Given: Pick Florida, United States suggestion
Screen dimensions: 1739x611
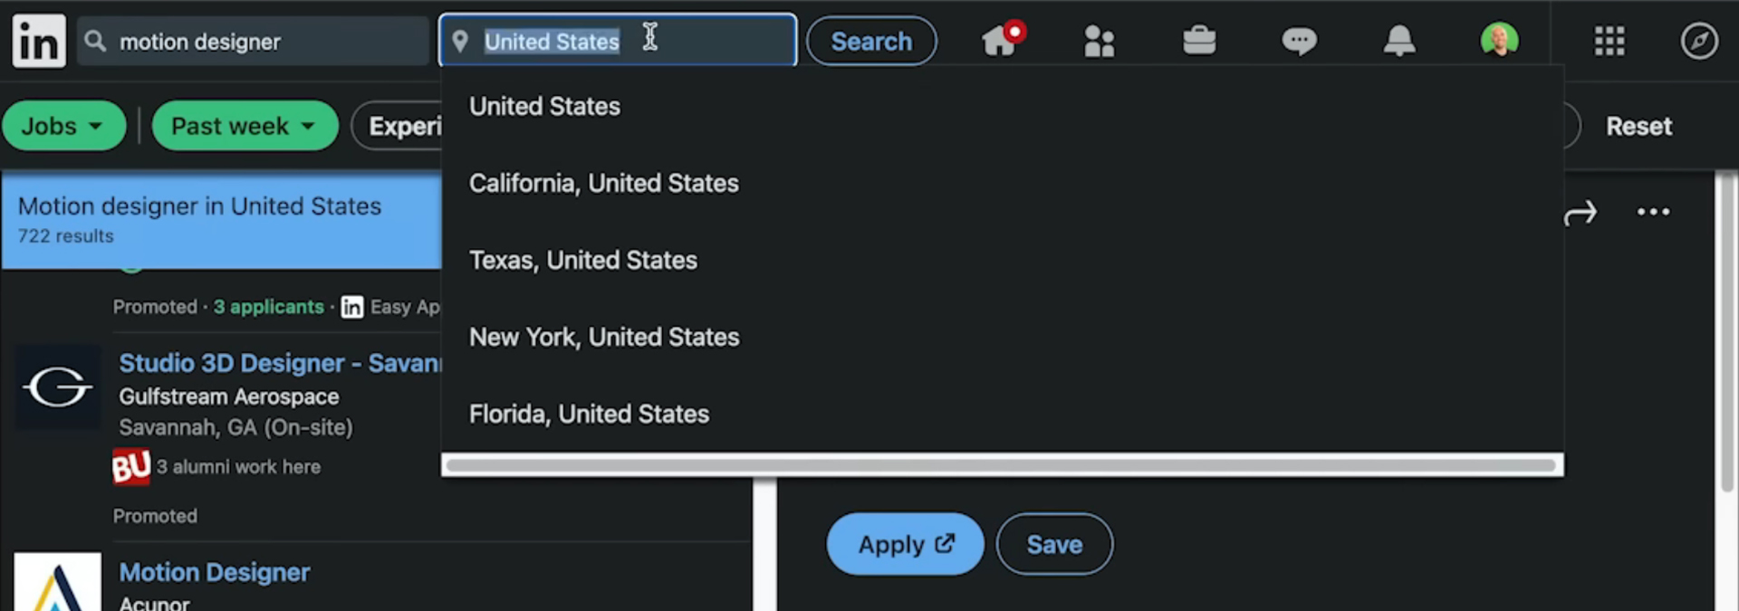Looking at the screenshot, I should tap(589, 414).
